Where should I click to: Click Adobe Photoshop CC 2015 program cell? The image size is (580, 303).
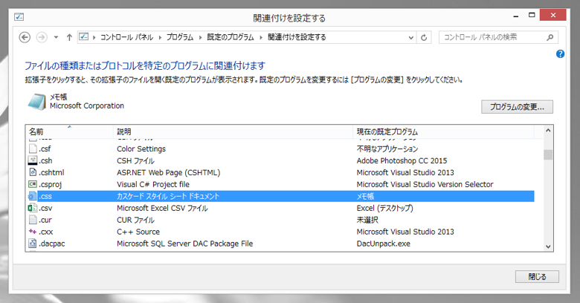click(x=402, y=160)
